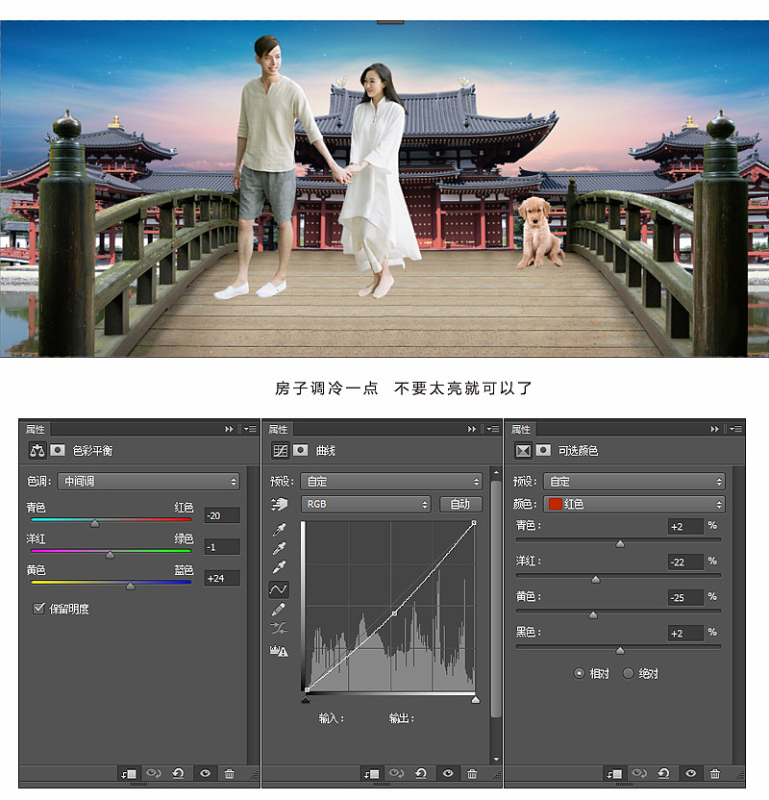This screenshot has height=800, width=769.
Task: Toggle the 保留明度 checkbox
Action: [38, 608]
